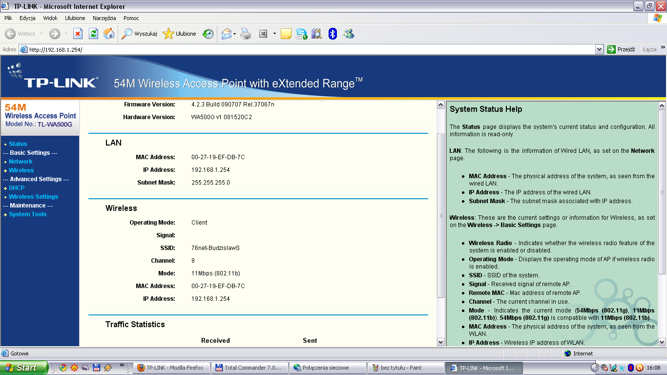This screenshot has width=667, height=375.
Task: Click the address bar URL field
Action: (x=307, y=49)
